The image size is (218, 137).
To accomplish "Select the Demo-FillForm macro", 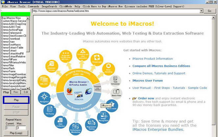I will coord(9,59).
